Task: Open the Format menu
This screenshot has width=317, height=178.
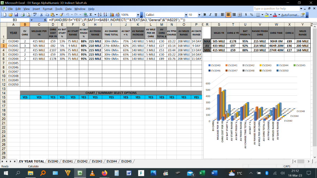Action: pyautogui.click(x=48, y=9)
